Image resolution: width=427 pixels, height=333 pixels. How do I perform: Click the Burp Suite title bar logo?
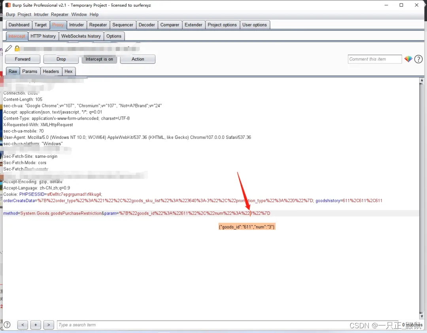pos(8,5)
